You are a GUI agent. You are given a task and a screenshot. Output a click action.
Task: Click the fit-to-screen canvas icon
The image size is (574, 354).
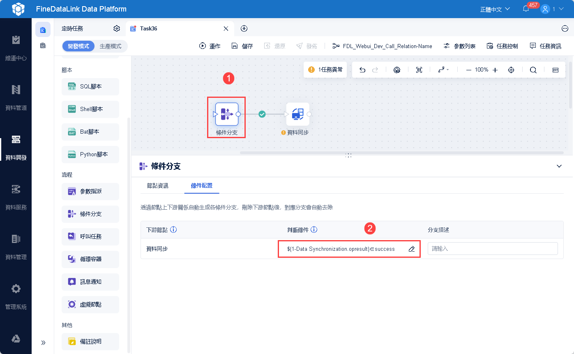[x=419, y=70]
